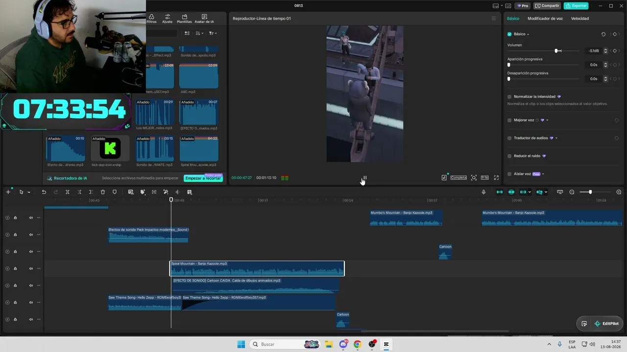
Task: Click the Pro upgrade button
Action: 523,6
